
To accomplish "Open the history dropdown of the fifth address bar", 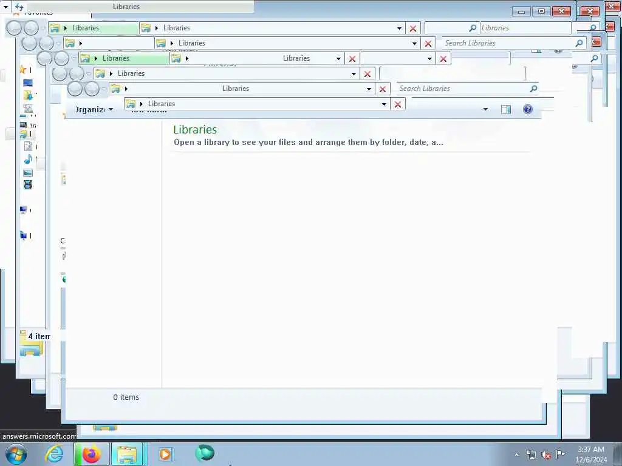I will click(x=369, y=89).
